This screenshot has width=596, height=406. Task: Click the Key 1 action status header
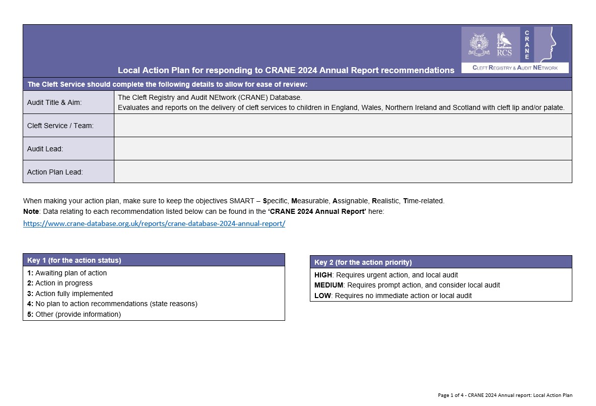tap(154, 260)
